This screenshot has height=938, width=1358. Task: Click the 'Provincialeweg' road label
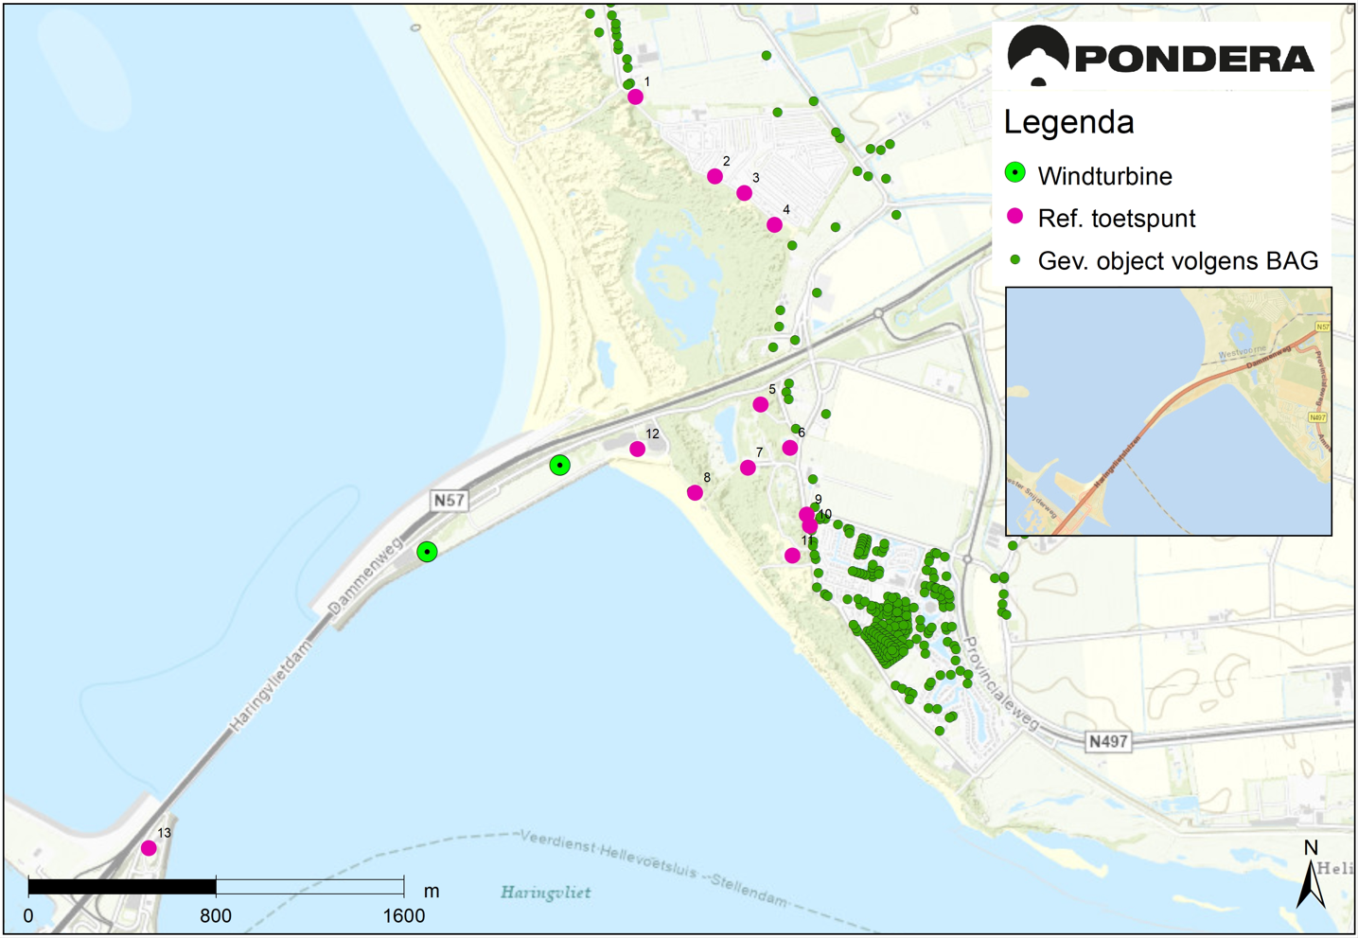click(1000, 683)
